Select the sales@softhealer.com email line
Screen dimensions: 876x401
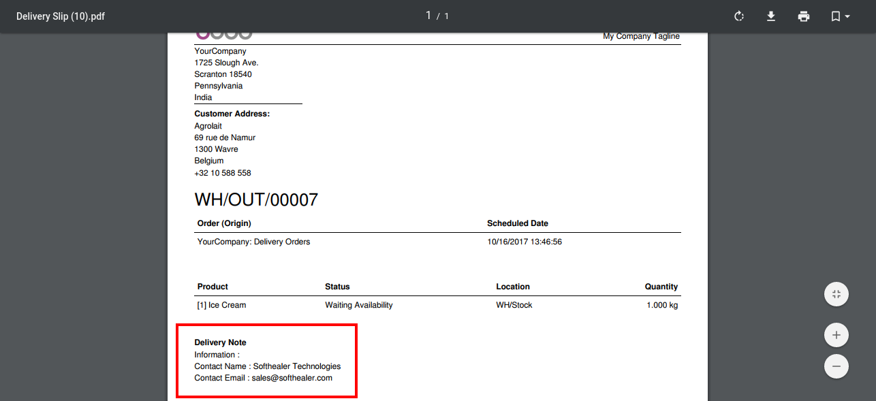pos(264,378)
